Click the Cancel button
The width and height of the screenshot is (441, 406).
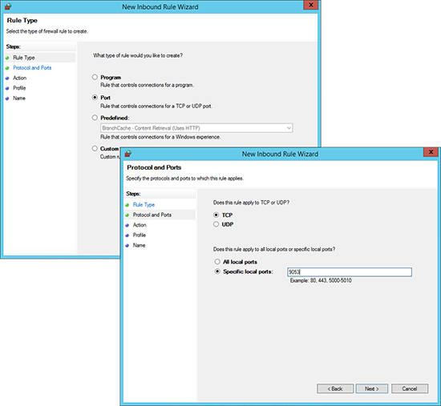click(x=410, y=388)
